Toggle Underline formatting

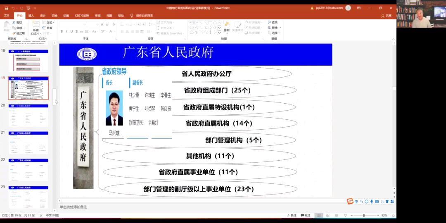pos(71,31)
